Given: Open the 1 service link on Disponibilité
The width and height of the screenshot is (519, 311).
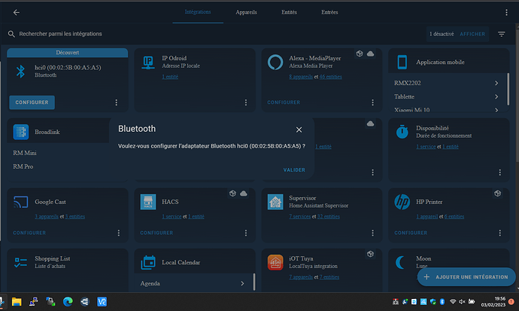Looking at the screenshot, I should click(x=426, y=147).
